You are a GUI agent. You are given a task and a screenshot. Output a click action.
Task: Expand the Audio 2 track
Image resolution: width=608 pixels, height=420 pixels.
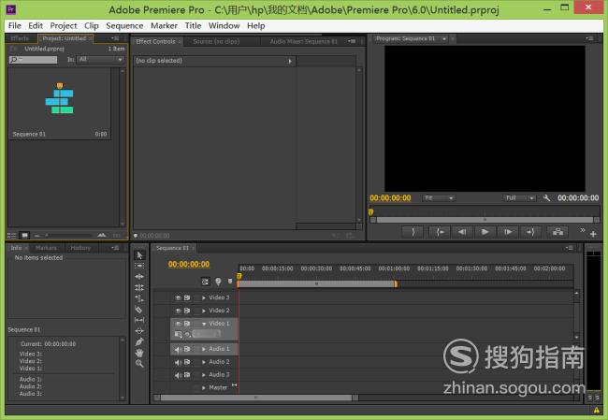pos(204,362)
